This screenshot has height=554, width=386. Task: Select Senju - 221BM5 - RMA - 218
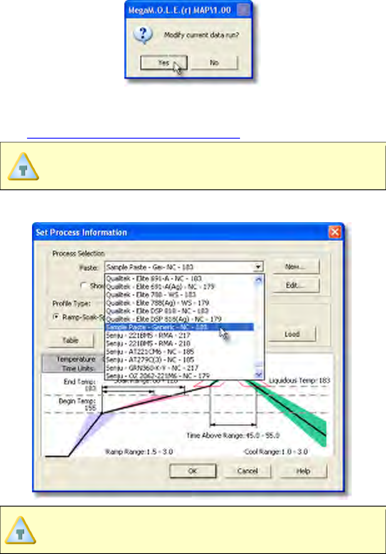[x=179, y=344]
